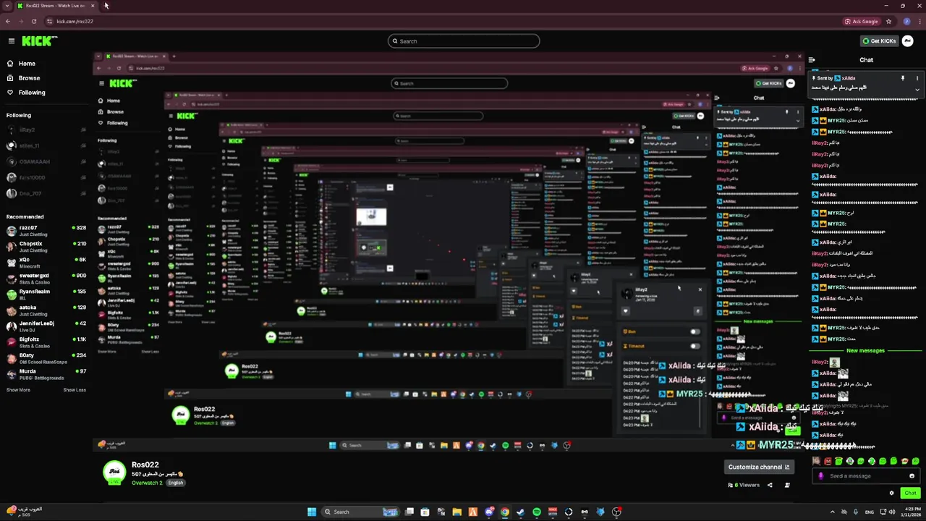Click the moderator icon beside share

787,485
